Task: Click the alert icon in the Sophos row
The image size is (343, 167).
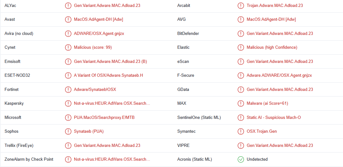Action: pos(68,131)
